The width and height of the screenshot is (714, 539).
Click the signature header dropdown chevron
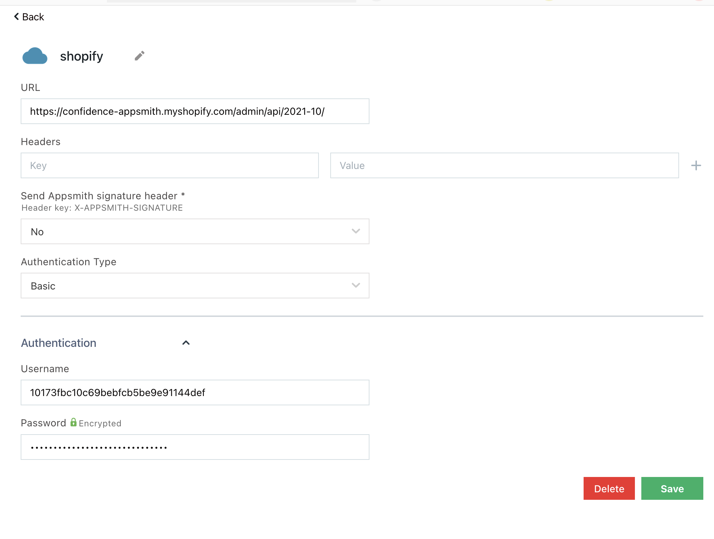tap(355, 231)
